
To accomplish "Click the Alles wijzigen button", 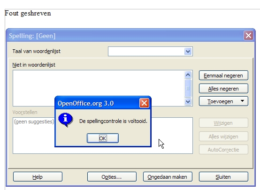I will pos(223,136).
